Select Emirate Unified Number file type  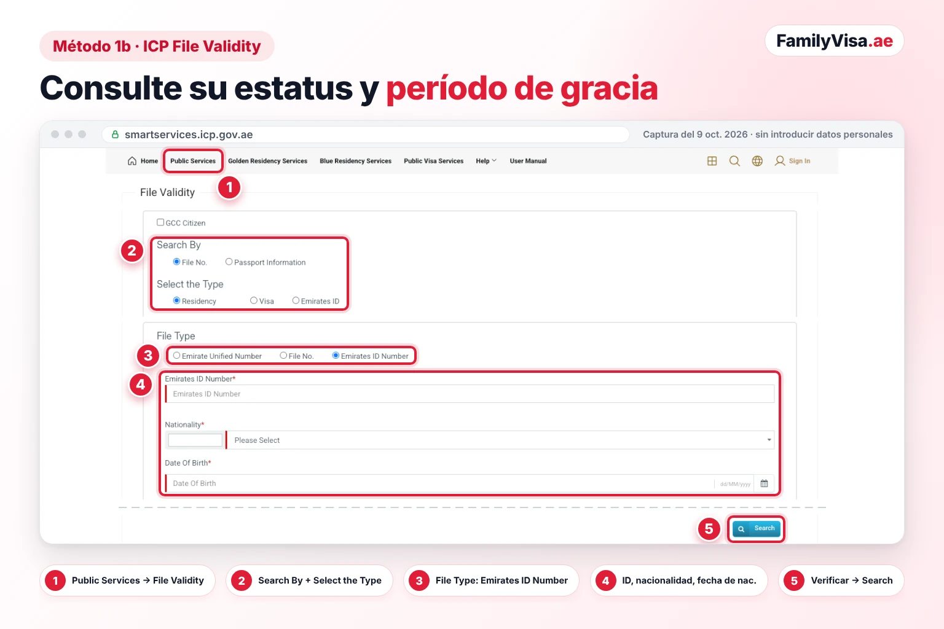tap(176, 356)
